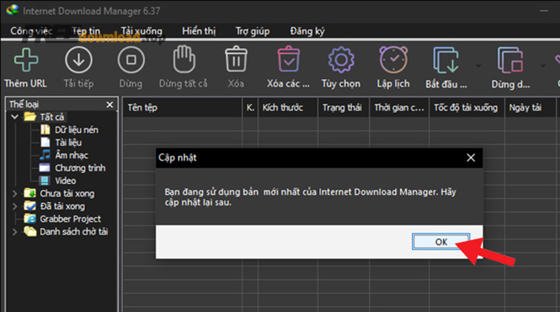Collapse the Tất cả category tree
Viewport: 560px width, 312px height.
(15, 117)
